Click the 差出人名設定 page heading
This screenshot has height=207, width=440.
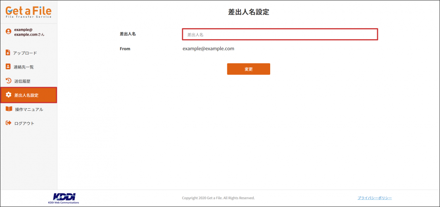[248, 12]
